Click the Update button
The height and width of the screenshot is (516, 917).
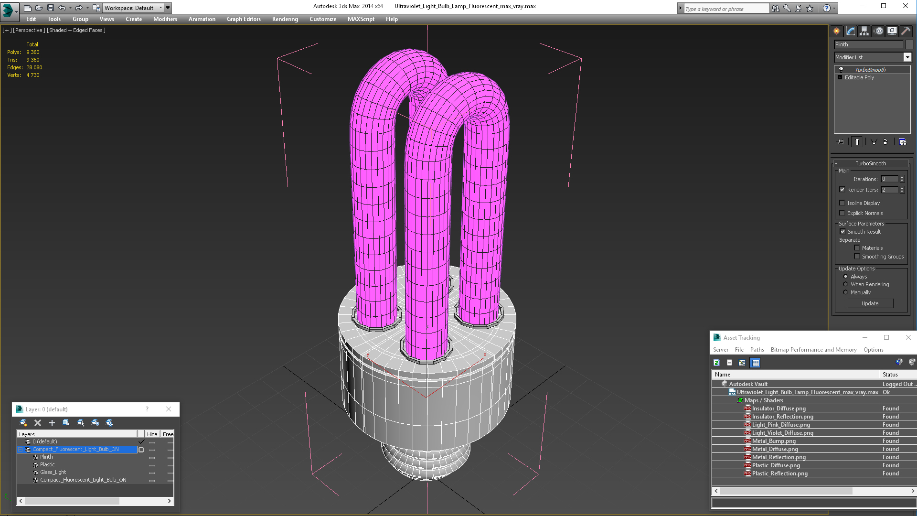pos(870,303)
